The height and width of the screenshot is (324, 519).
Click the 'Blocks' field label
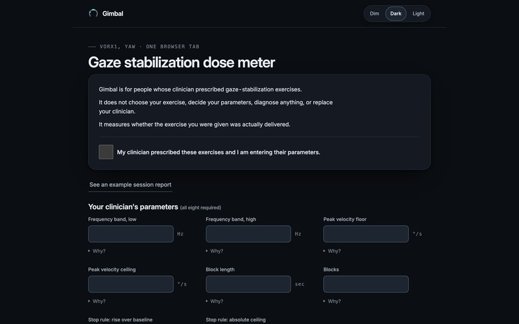(x=331, y=269)
